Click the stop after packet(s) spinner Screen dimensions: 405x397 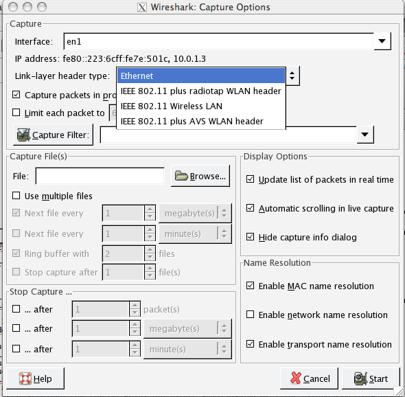pyautogui.click(x=106, y=309)
